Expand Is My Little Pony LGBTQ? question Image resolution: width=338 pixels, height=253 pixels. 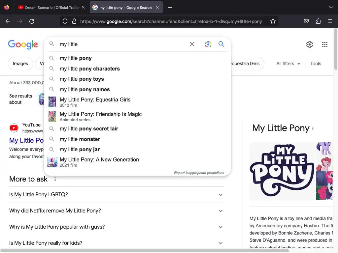pyautogui.click(x=117, y=194)
